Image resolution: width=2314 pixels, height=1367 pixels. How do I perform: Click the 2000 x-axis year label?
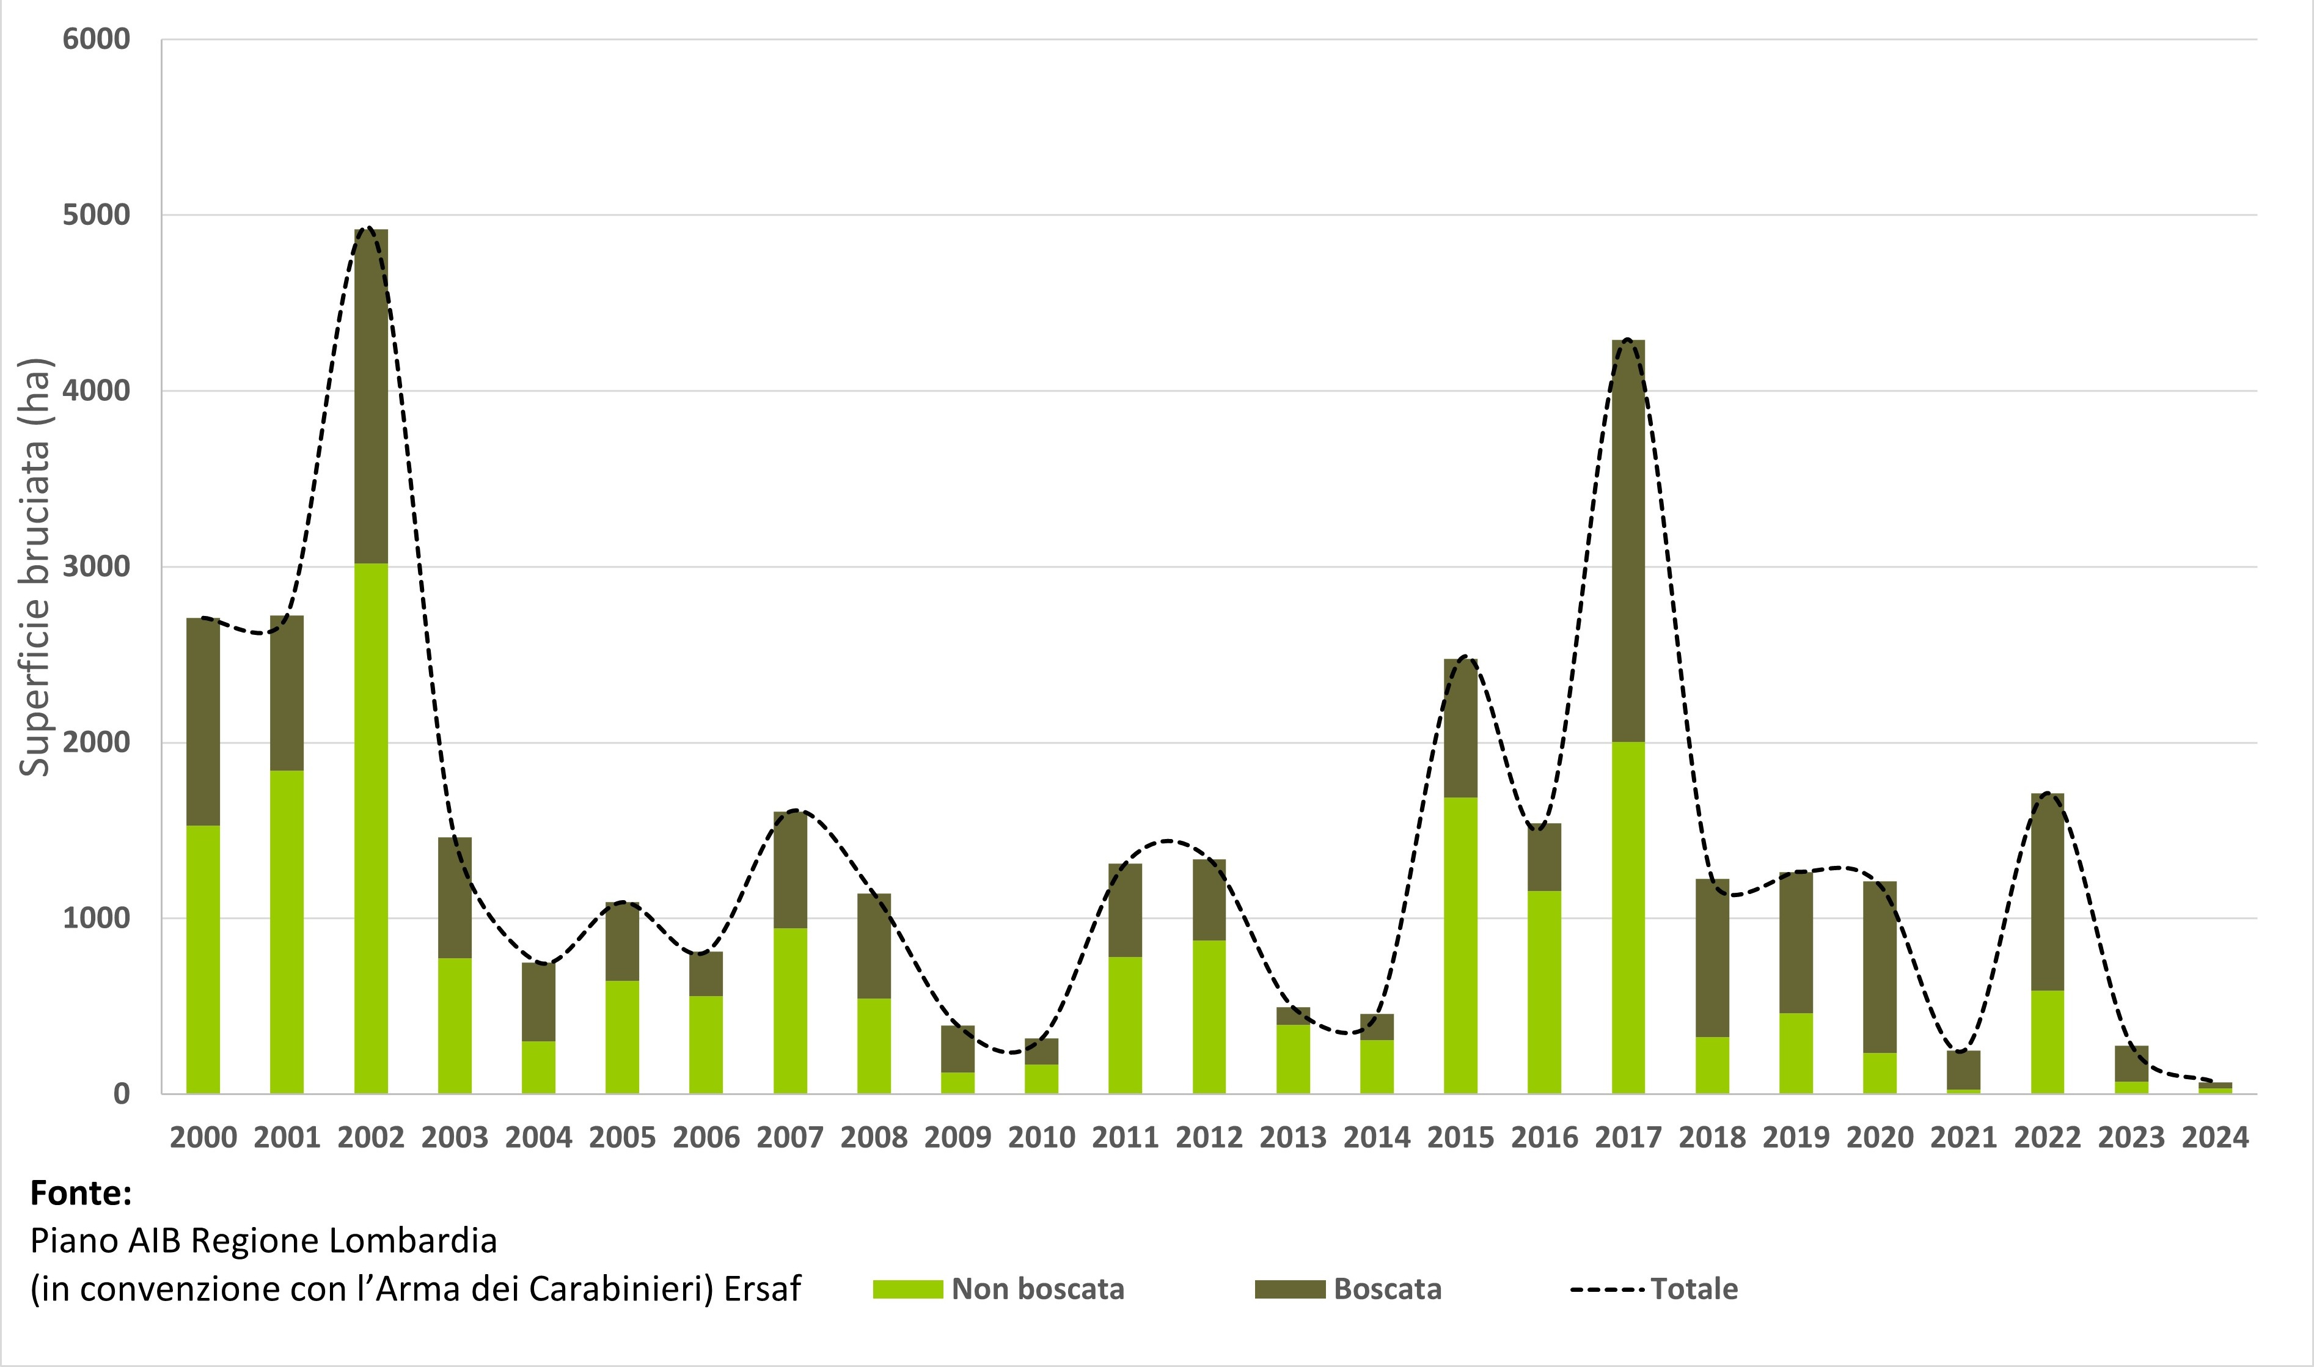click(203, 1138)
